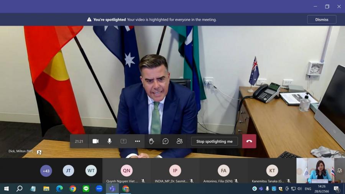Expand the +43 more participants bubble
345x194 pixels.
(46, 171)
